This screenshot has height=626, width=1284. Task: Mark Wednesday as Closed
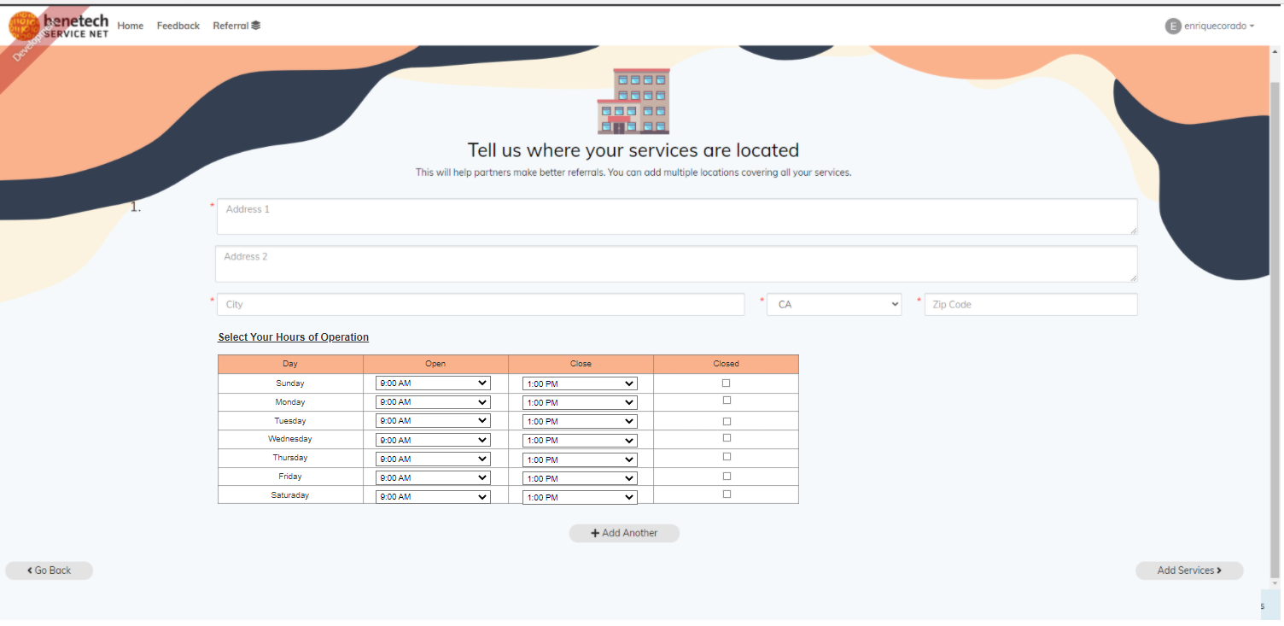pyautogui.click(x=726, y=437)
